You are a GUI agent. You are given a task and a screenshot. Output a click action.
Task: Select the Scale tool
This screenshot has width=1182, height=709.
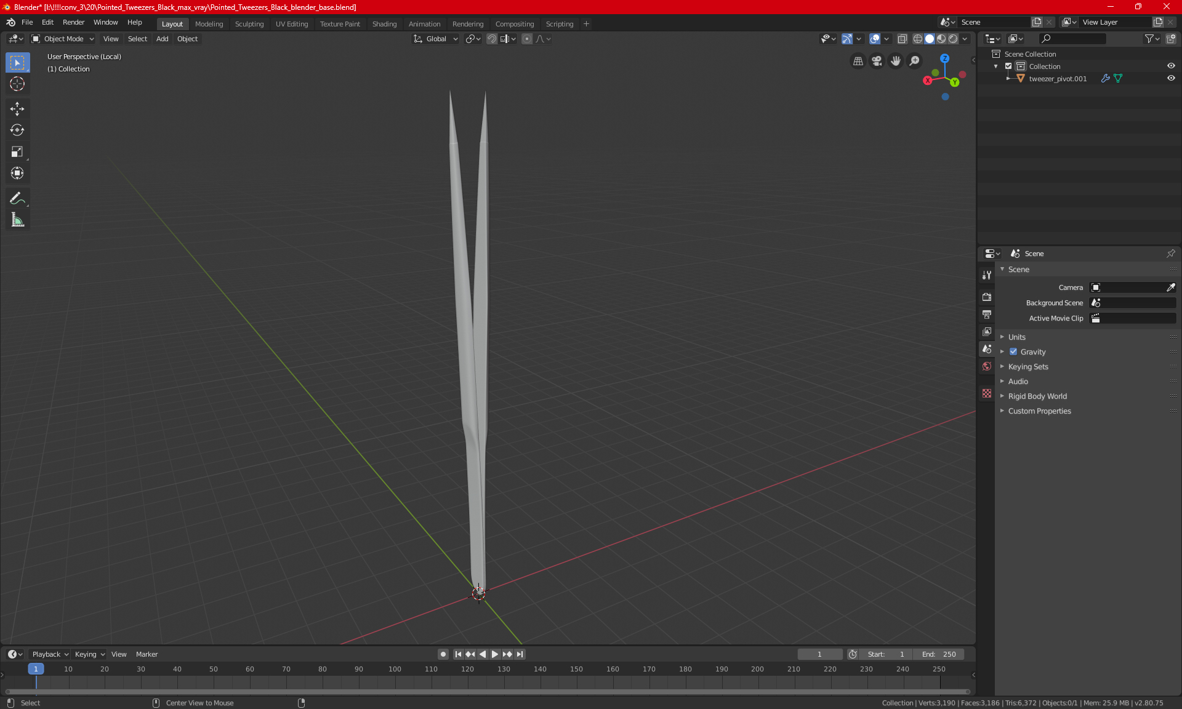point(17,152)
